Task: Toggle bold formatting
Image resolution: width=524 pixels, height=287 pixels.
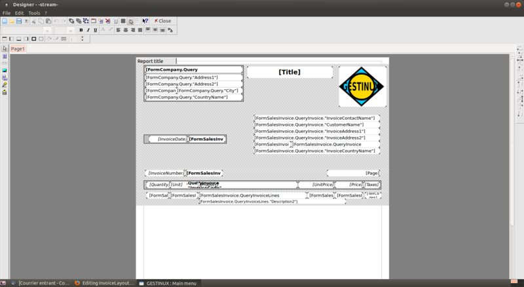Action: (x=81, y=30)
